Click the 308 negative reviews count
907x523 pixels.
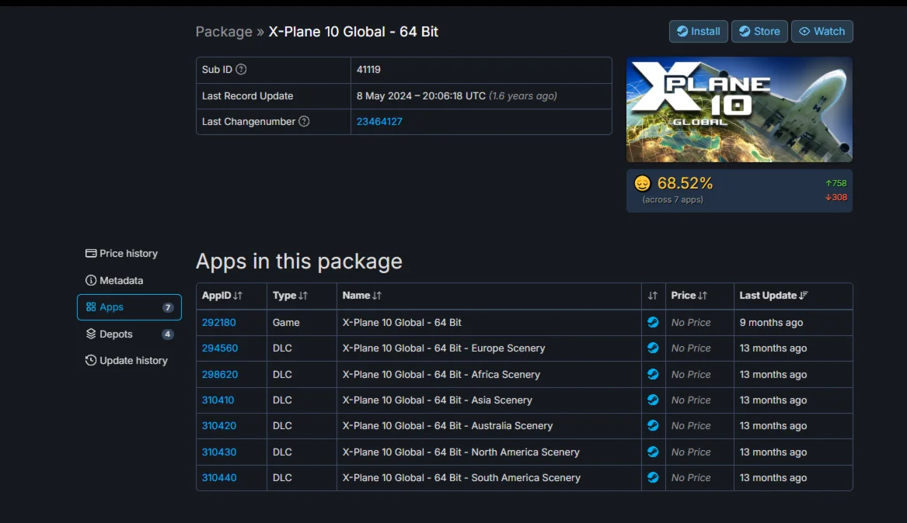coord(835,197)
